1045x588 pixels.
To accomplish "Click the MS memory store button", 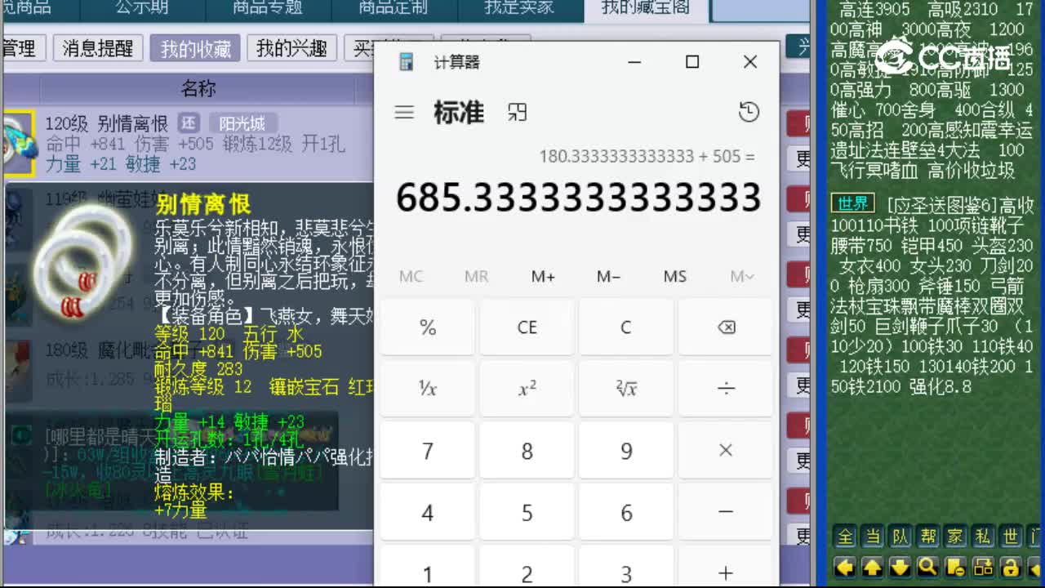I will coord(675,276).
